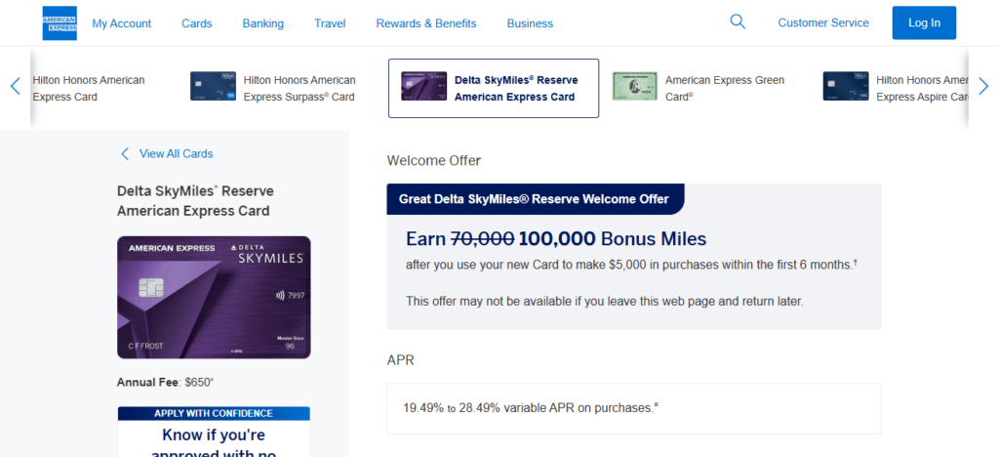The height and width of the screenshot is (457, 999).
Task: Choose Delta SkyMiles Reserve carousel label
Action: point(517,89)
